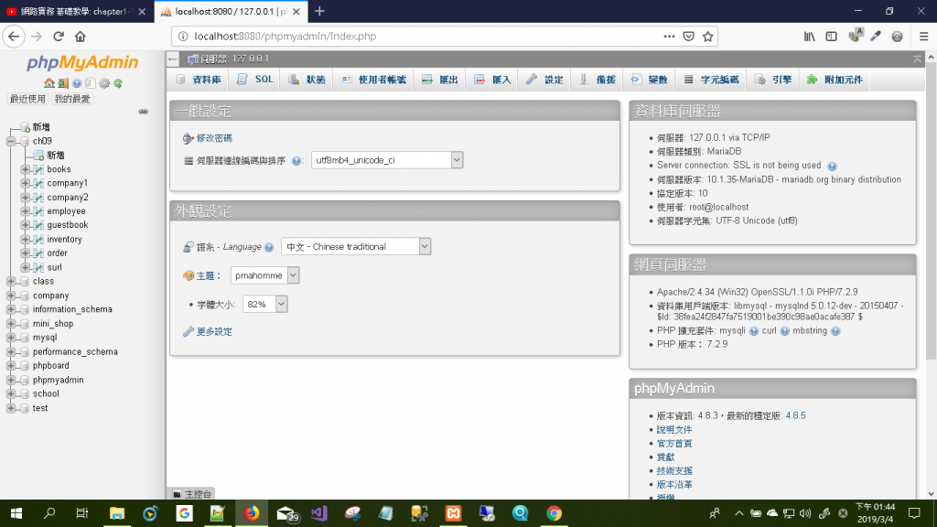Click 我的最愛 favorites button

click(x=72, y=99)
